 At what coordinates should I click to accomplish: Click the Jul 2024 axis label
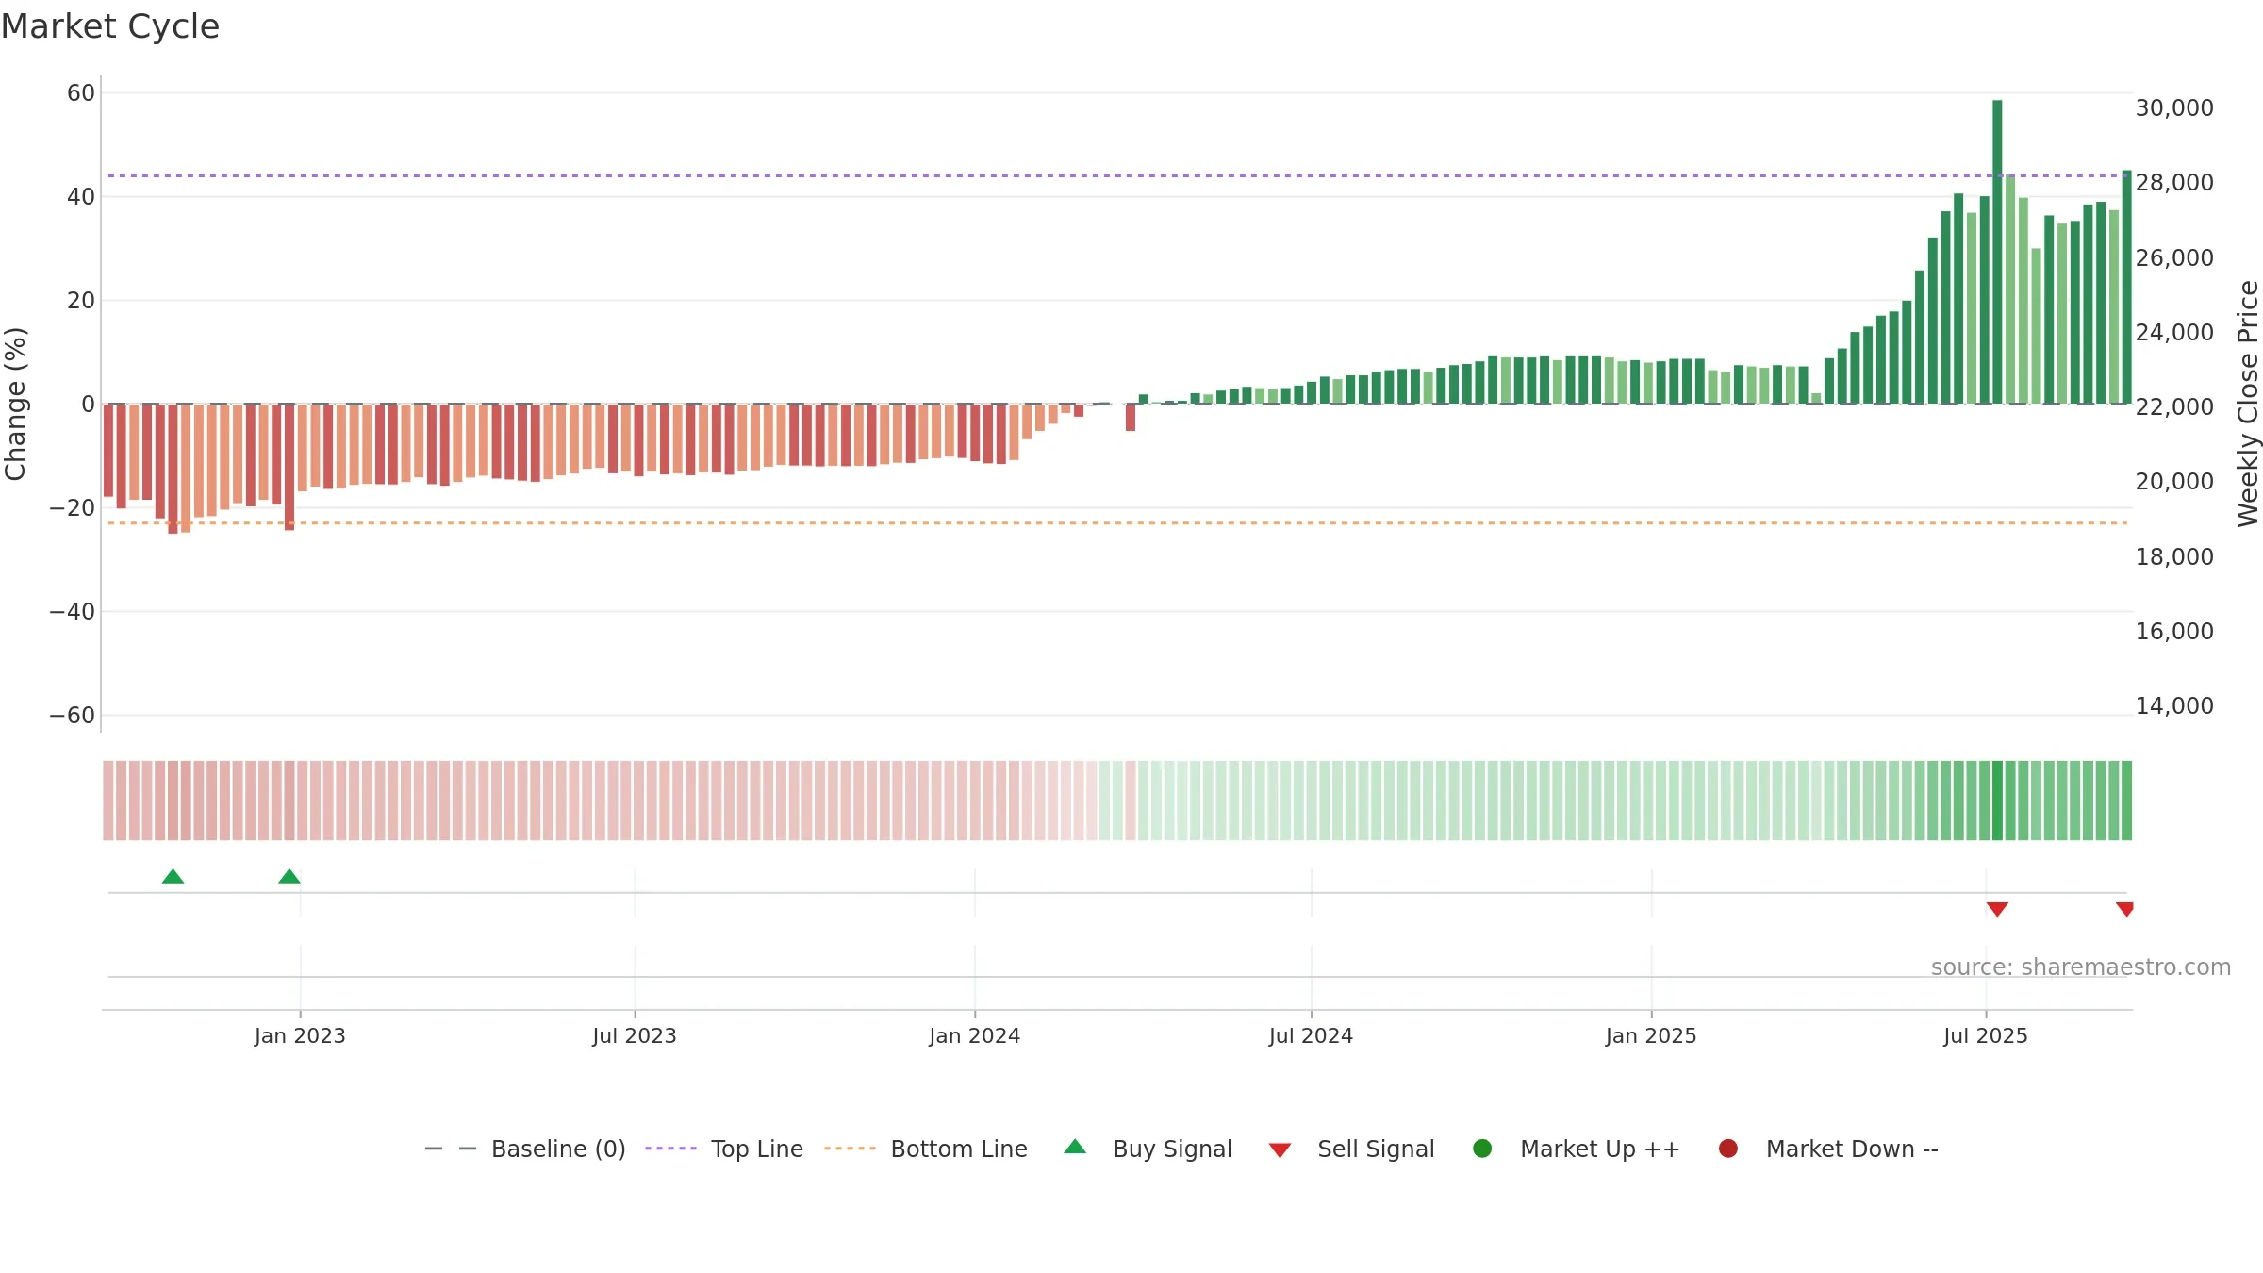click(x=1311, y=1036)
